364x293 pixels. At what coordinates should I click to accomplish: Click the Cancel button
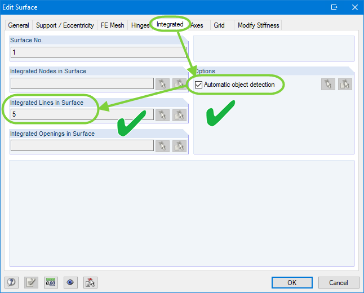pyautogui.click(x=339, y=282)
